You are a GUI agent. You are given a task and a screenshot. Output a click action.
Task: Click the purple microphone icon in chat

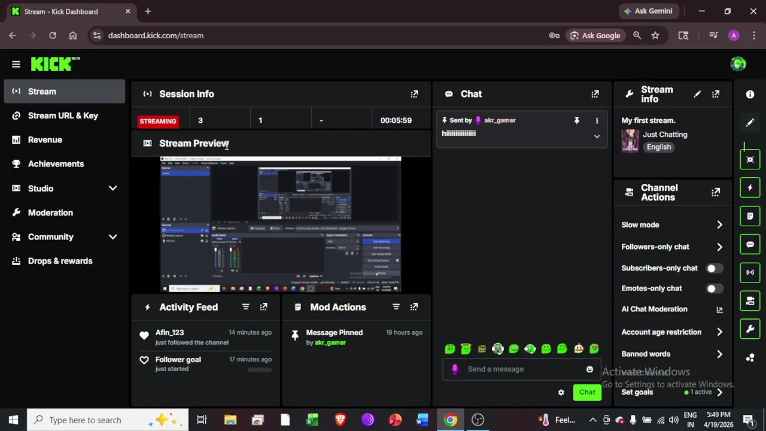click(455, 369)
